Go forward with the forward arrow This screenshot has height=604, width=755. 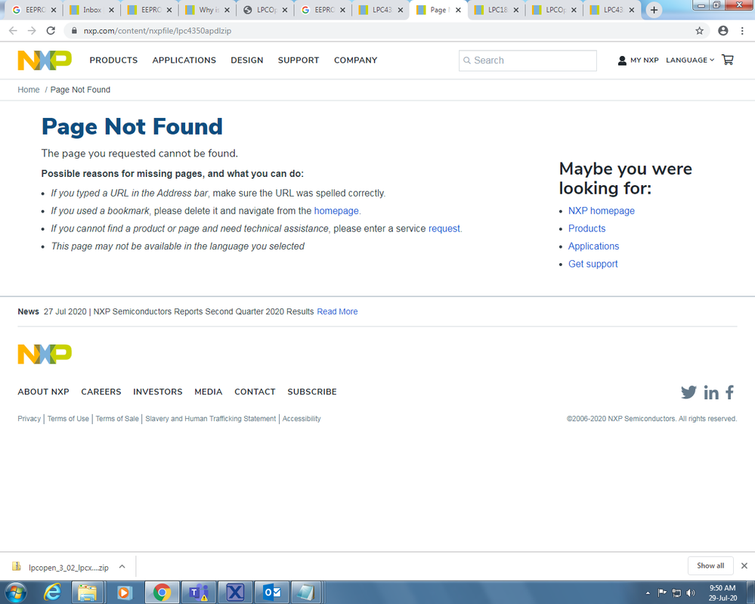(32, 31)
